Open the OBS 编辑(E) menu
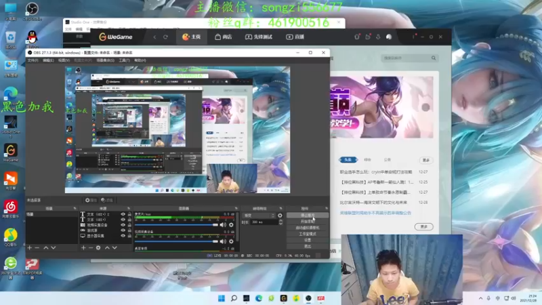This screenshot has height=305, width=542. pyautogui.click(x=48, y=60)
